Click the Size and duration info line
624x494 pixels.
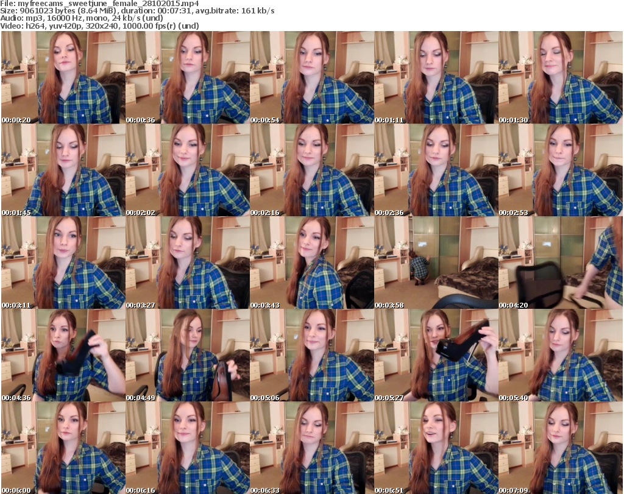click(137, 11)
